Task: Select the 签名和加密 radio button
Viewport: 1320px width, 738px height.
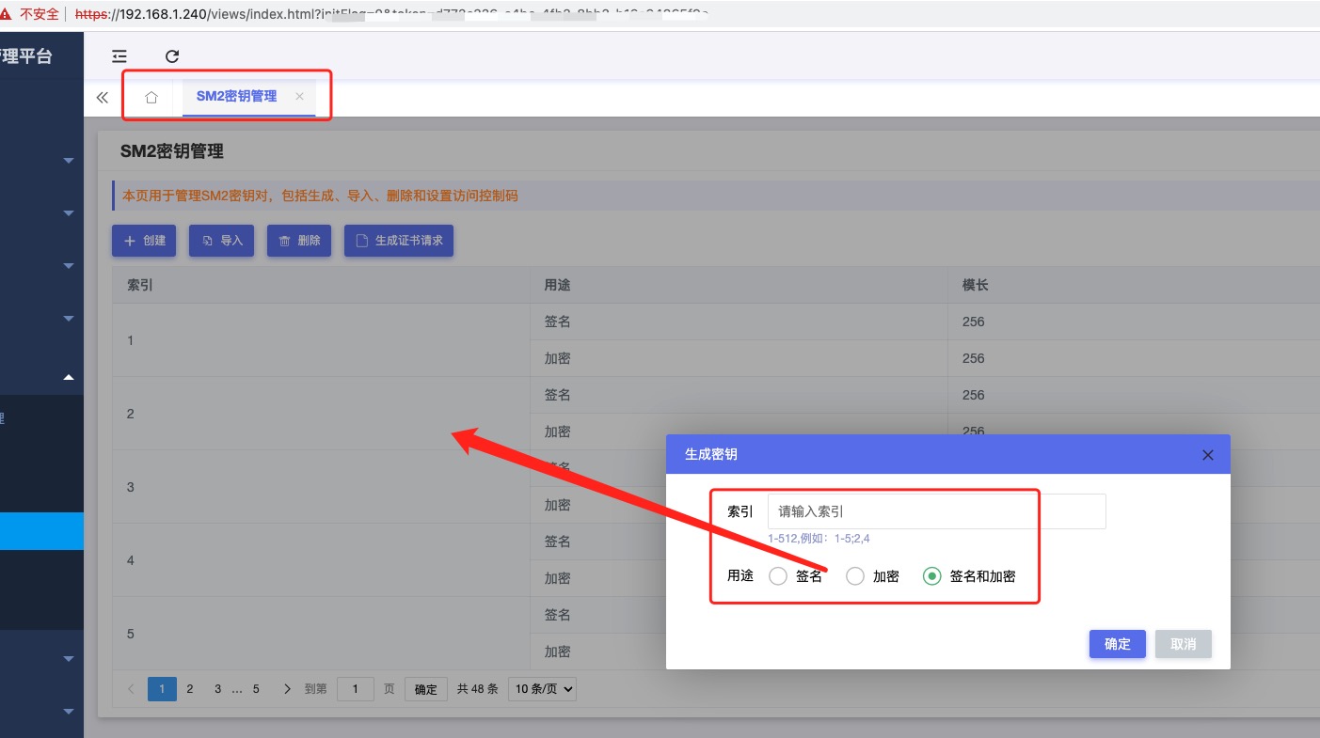Action: point(932,576)
